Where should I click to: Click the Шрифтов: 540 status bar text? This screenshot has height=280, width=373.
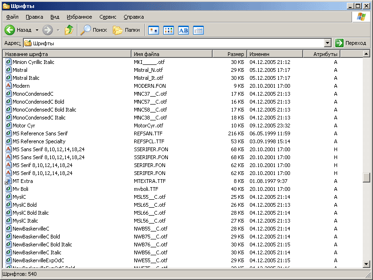coord(20,274)
